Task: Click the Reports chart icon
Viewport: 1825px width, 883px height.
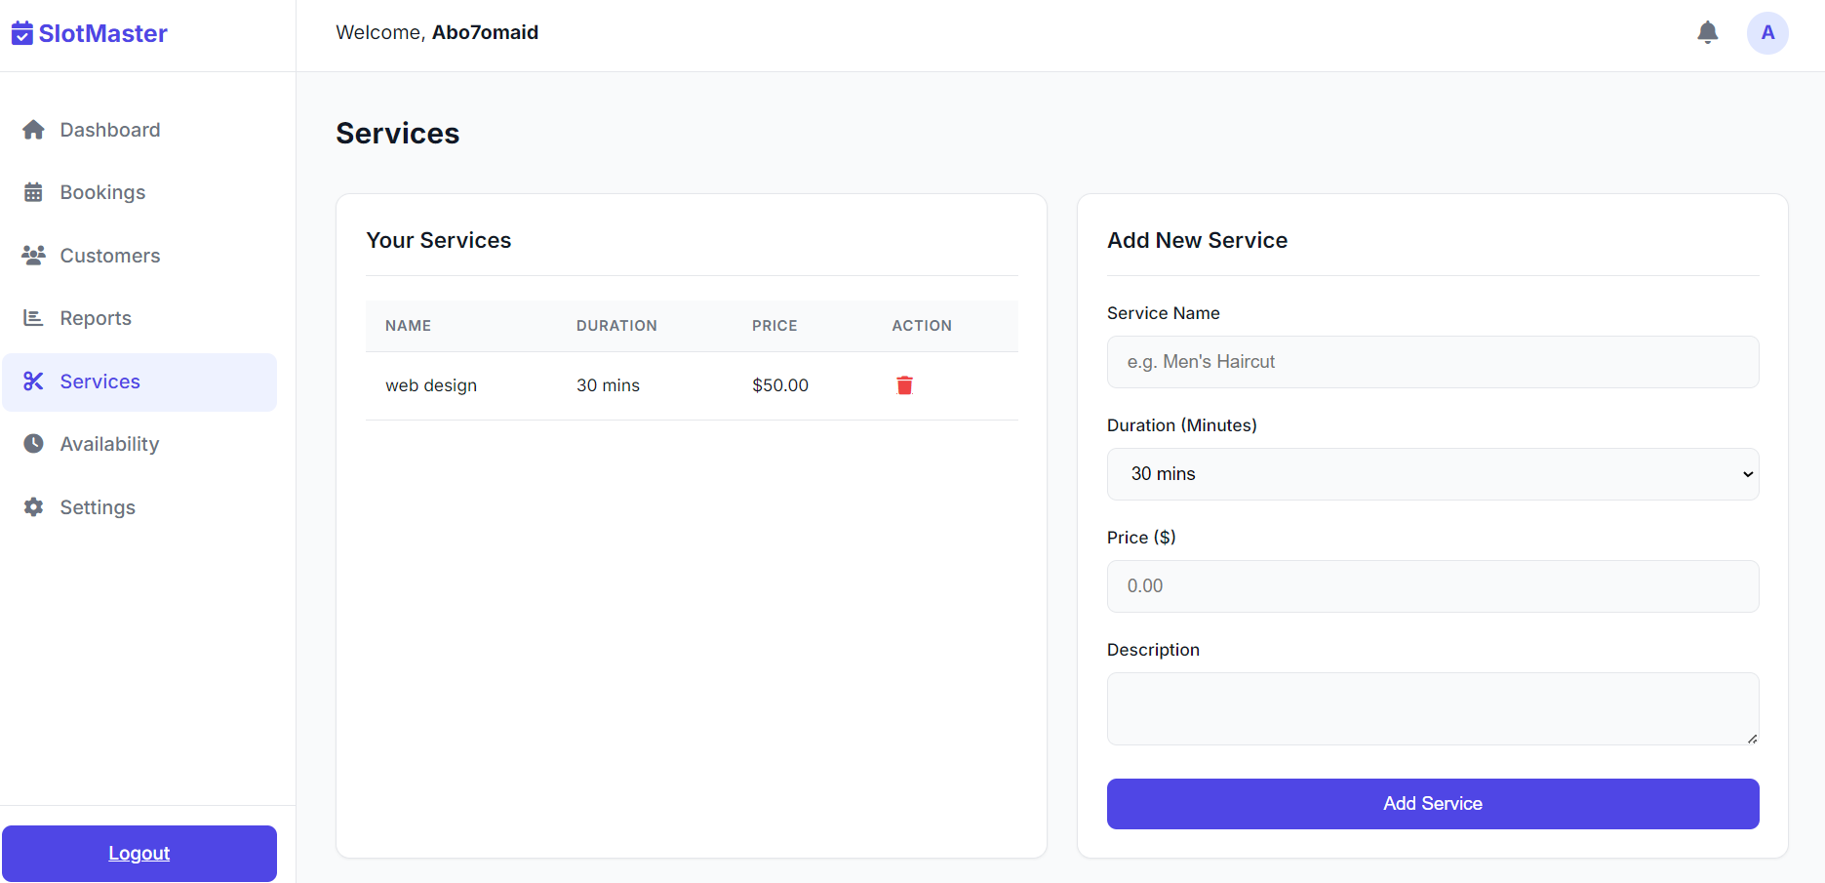Action: [x=33, y=318]
